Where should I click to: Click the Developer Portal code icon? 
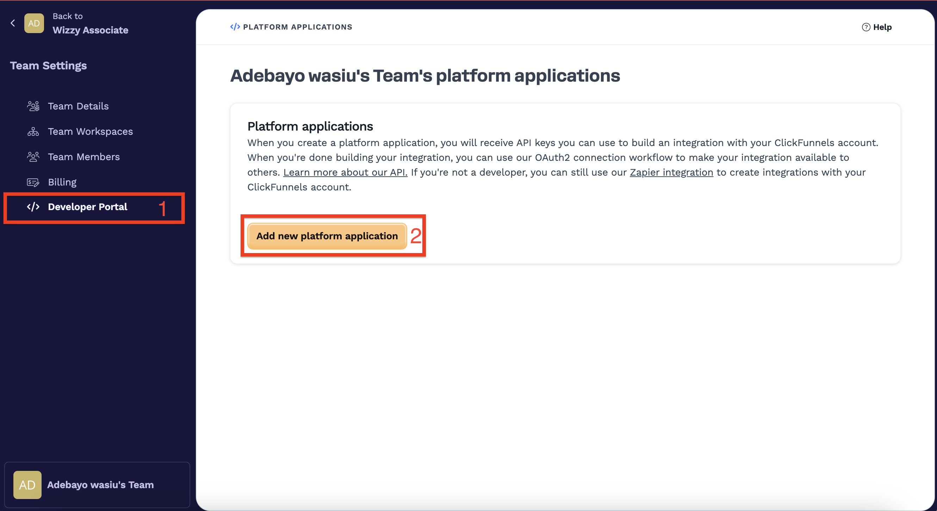pyautogui.click(x=33, y=207)
